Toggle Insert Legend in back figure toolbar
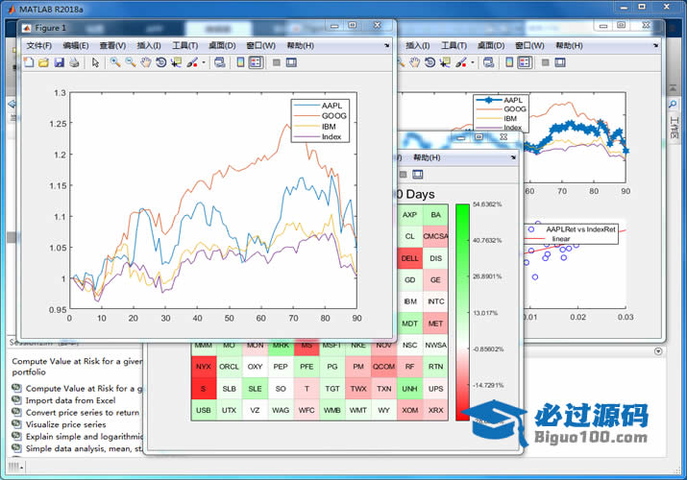The height and width of the screenshot is (480, 687). click(x=525, y=62)
